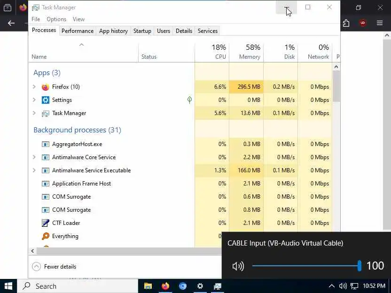Select the COM Surrogate row with 0.8 MB

click(x=180, y=210)
